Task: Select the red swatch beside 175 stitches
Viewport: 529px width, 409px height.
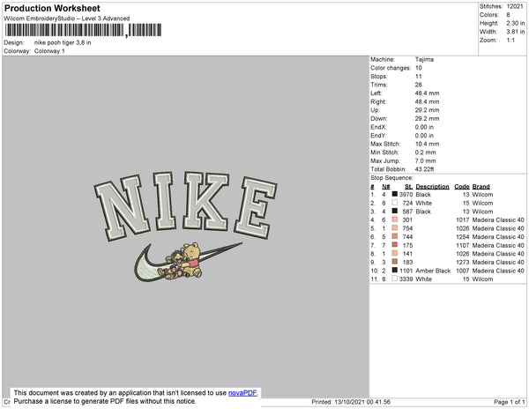Action: (x=394, y=245)
